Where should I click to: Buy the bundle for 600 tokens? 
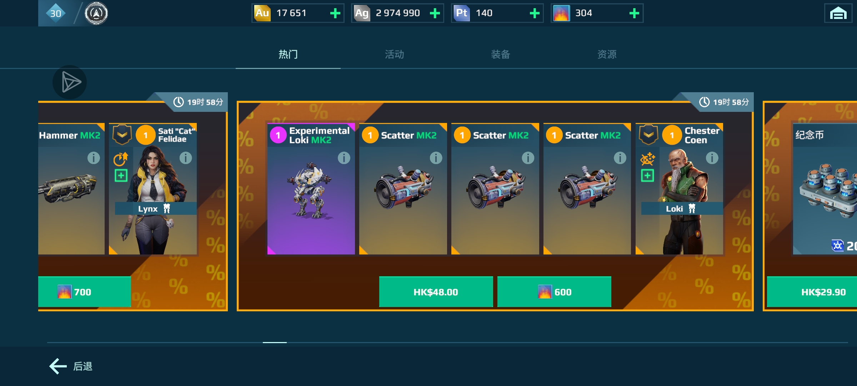point(554,292)
